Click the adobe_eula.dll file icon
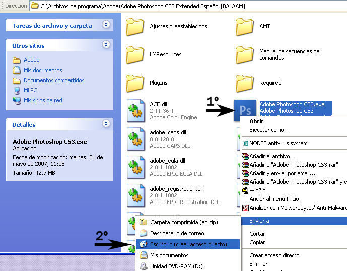Screen dimensions: 347x271 click(136, 167)
